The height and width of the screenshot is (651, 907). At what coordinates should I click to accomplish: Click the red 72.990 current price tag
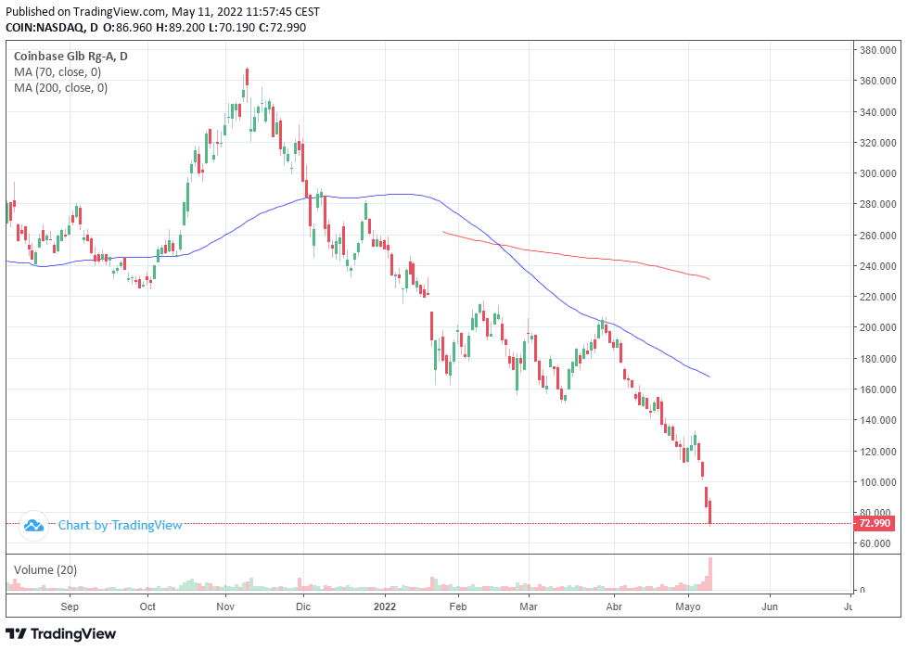874,524
